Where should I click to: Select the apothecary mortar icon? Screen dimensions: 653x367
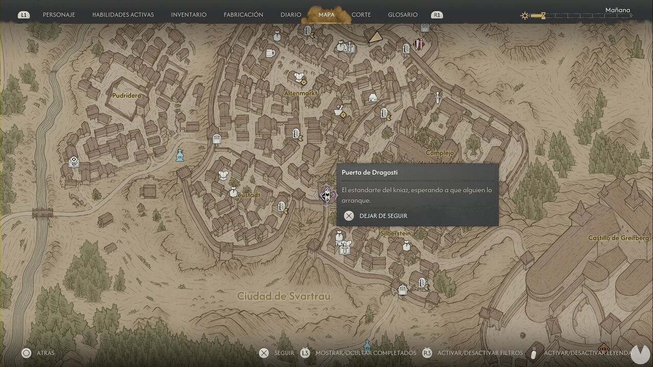339,111
